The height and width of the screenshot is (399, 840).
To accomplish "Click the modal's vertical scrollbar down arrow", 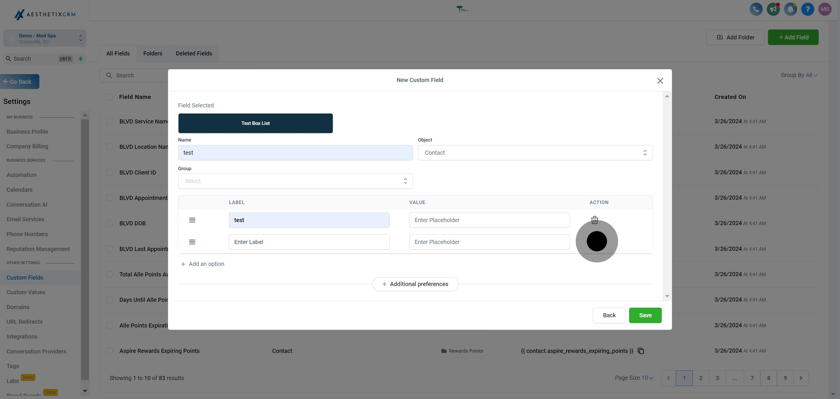I will pos(667,296).
